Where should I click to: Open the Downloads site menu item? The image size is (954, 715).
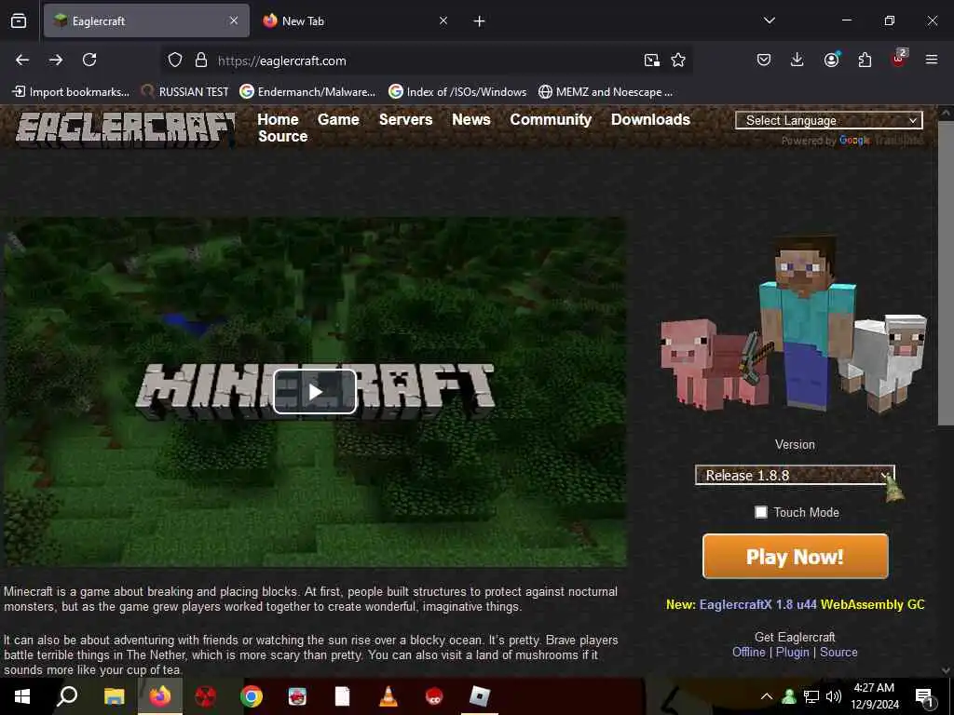[x=650, y=119]
